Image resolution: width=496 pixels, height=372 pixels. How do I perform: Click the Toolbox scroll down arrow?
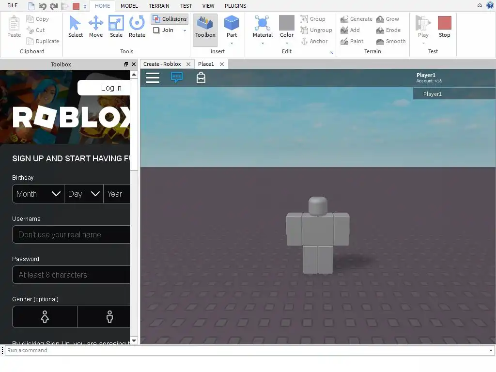(134, 341)
